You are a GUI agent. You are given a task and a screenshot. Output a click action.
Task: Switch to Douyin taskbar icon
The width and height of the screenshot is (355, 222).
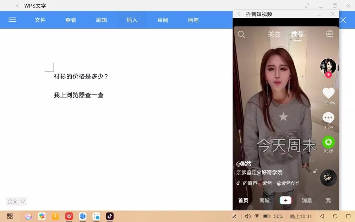(x=110, y=216)
